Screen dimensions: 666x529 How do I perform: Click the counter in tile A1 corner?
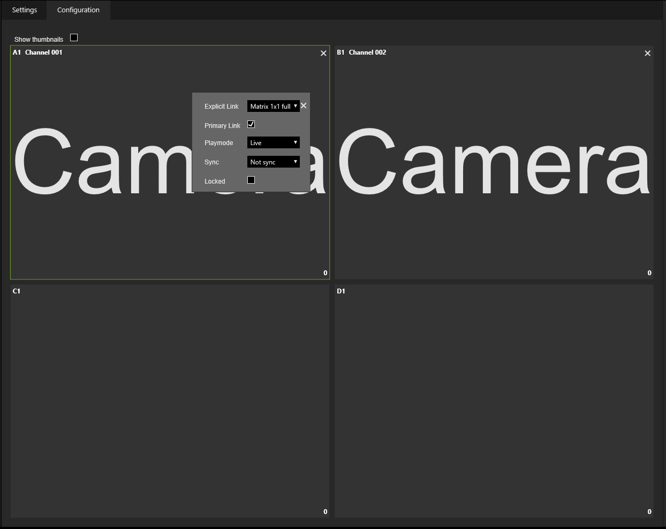pos(325,273)
